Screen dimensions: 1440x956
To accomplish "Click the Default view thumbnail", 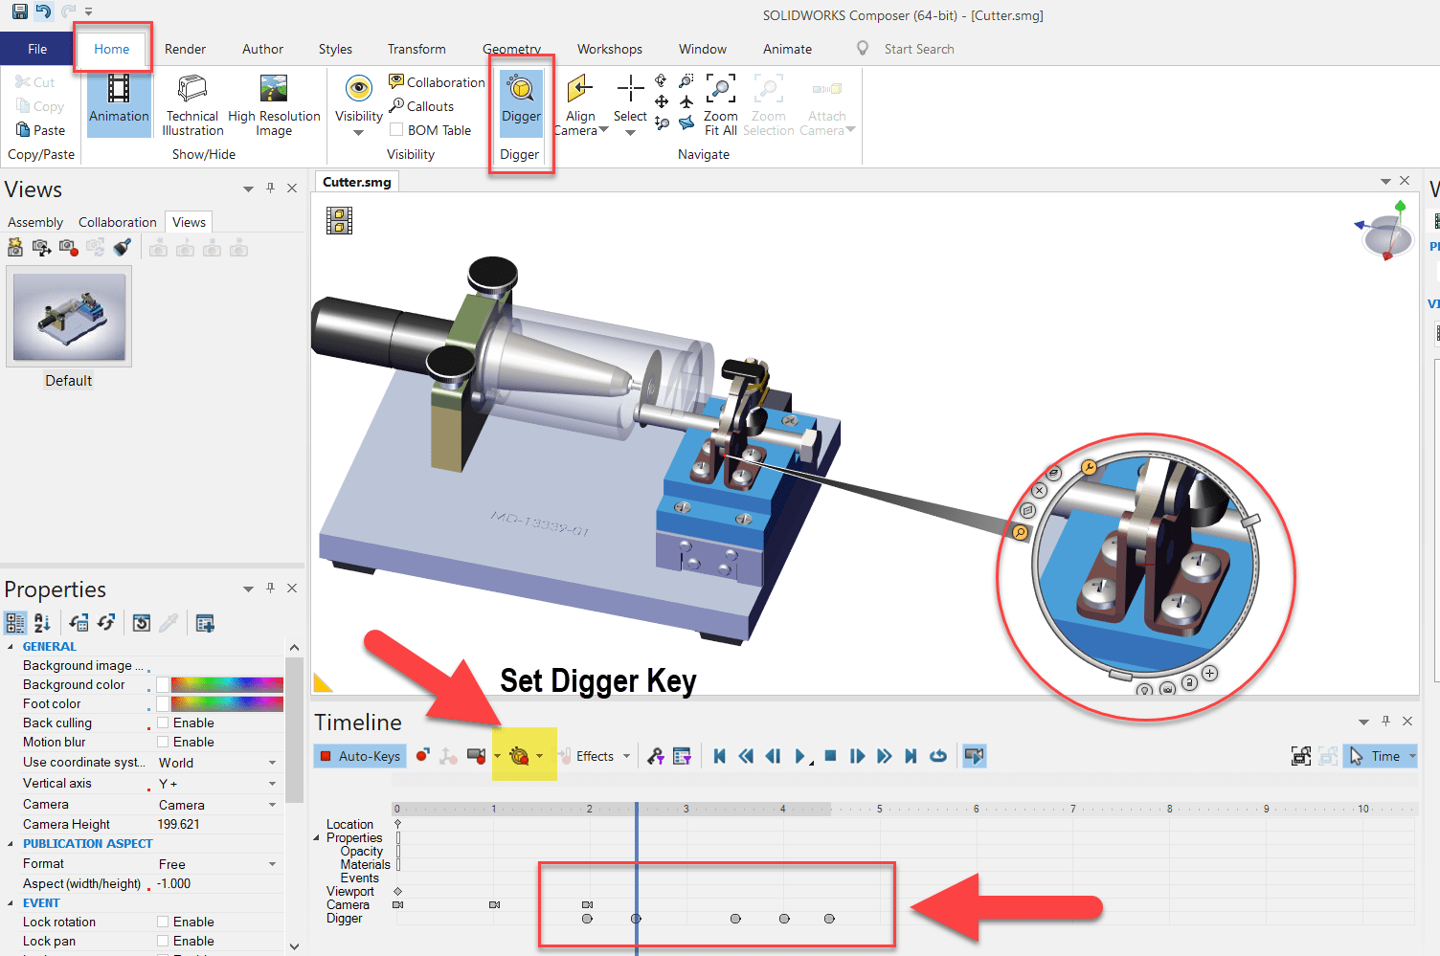I will (x=69, y=317).
